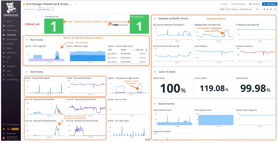Collapse the Host Activity group

[x=27, y=40]
